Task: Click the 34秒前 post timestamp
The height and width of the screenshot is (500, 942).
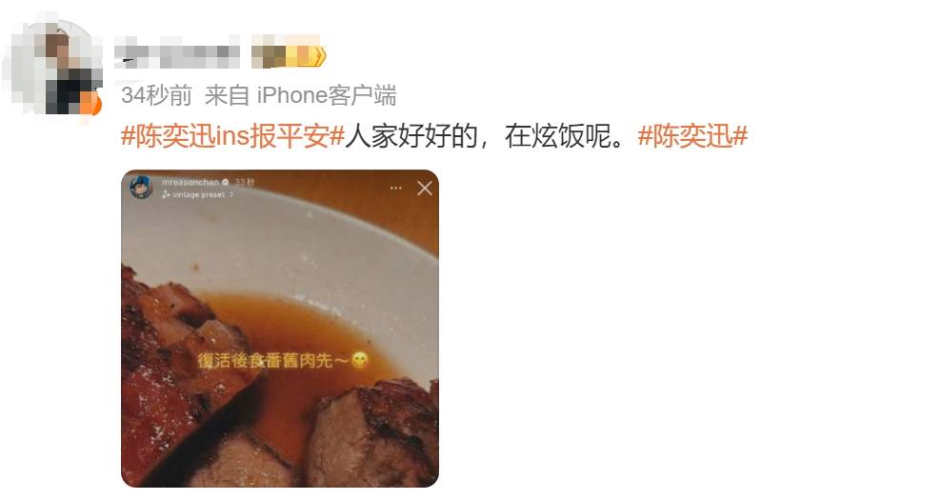Action: click(x=156, y=95)
